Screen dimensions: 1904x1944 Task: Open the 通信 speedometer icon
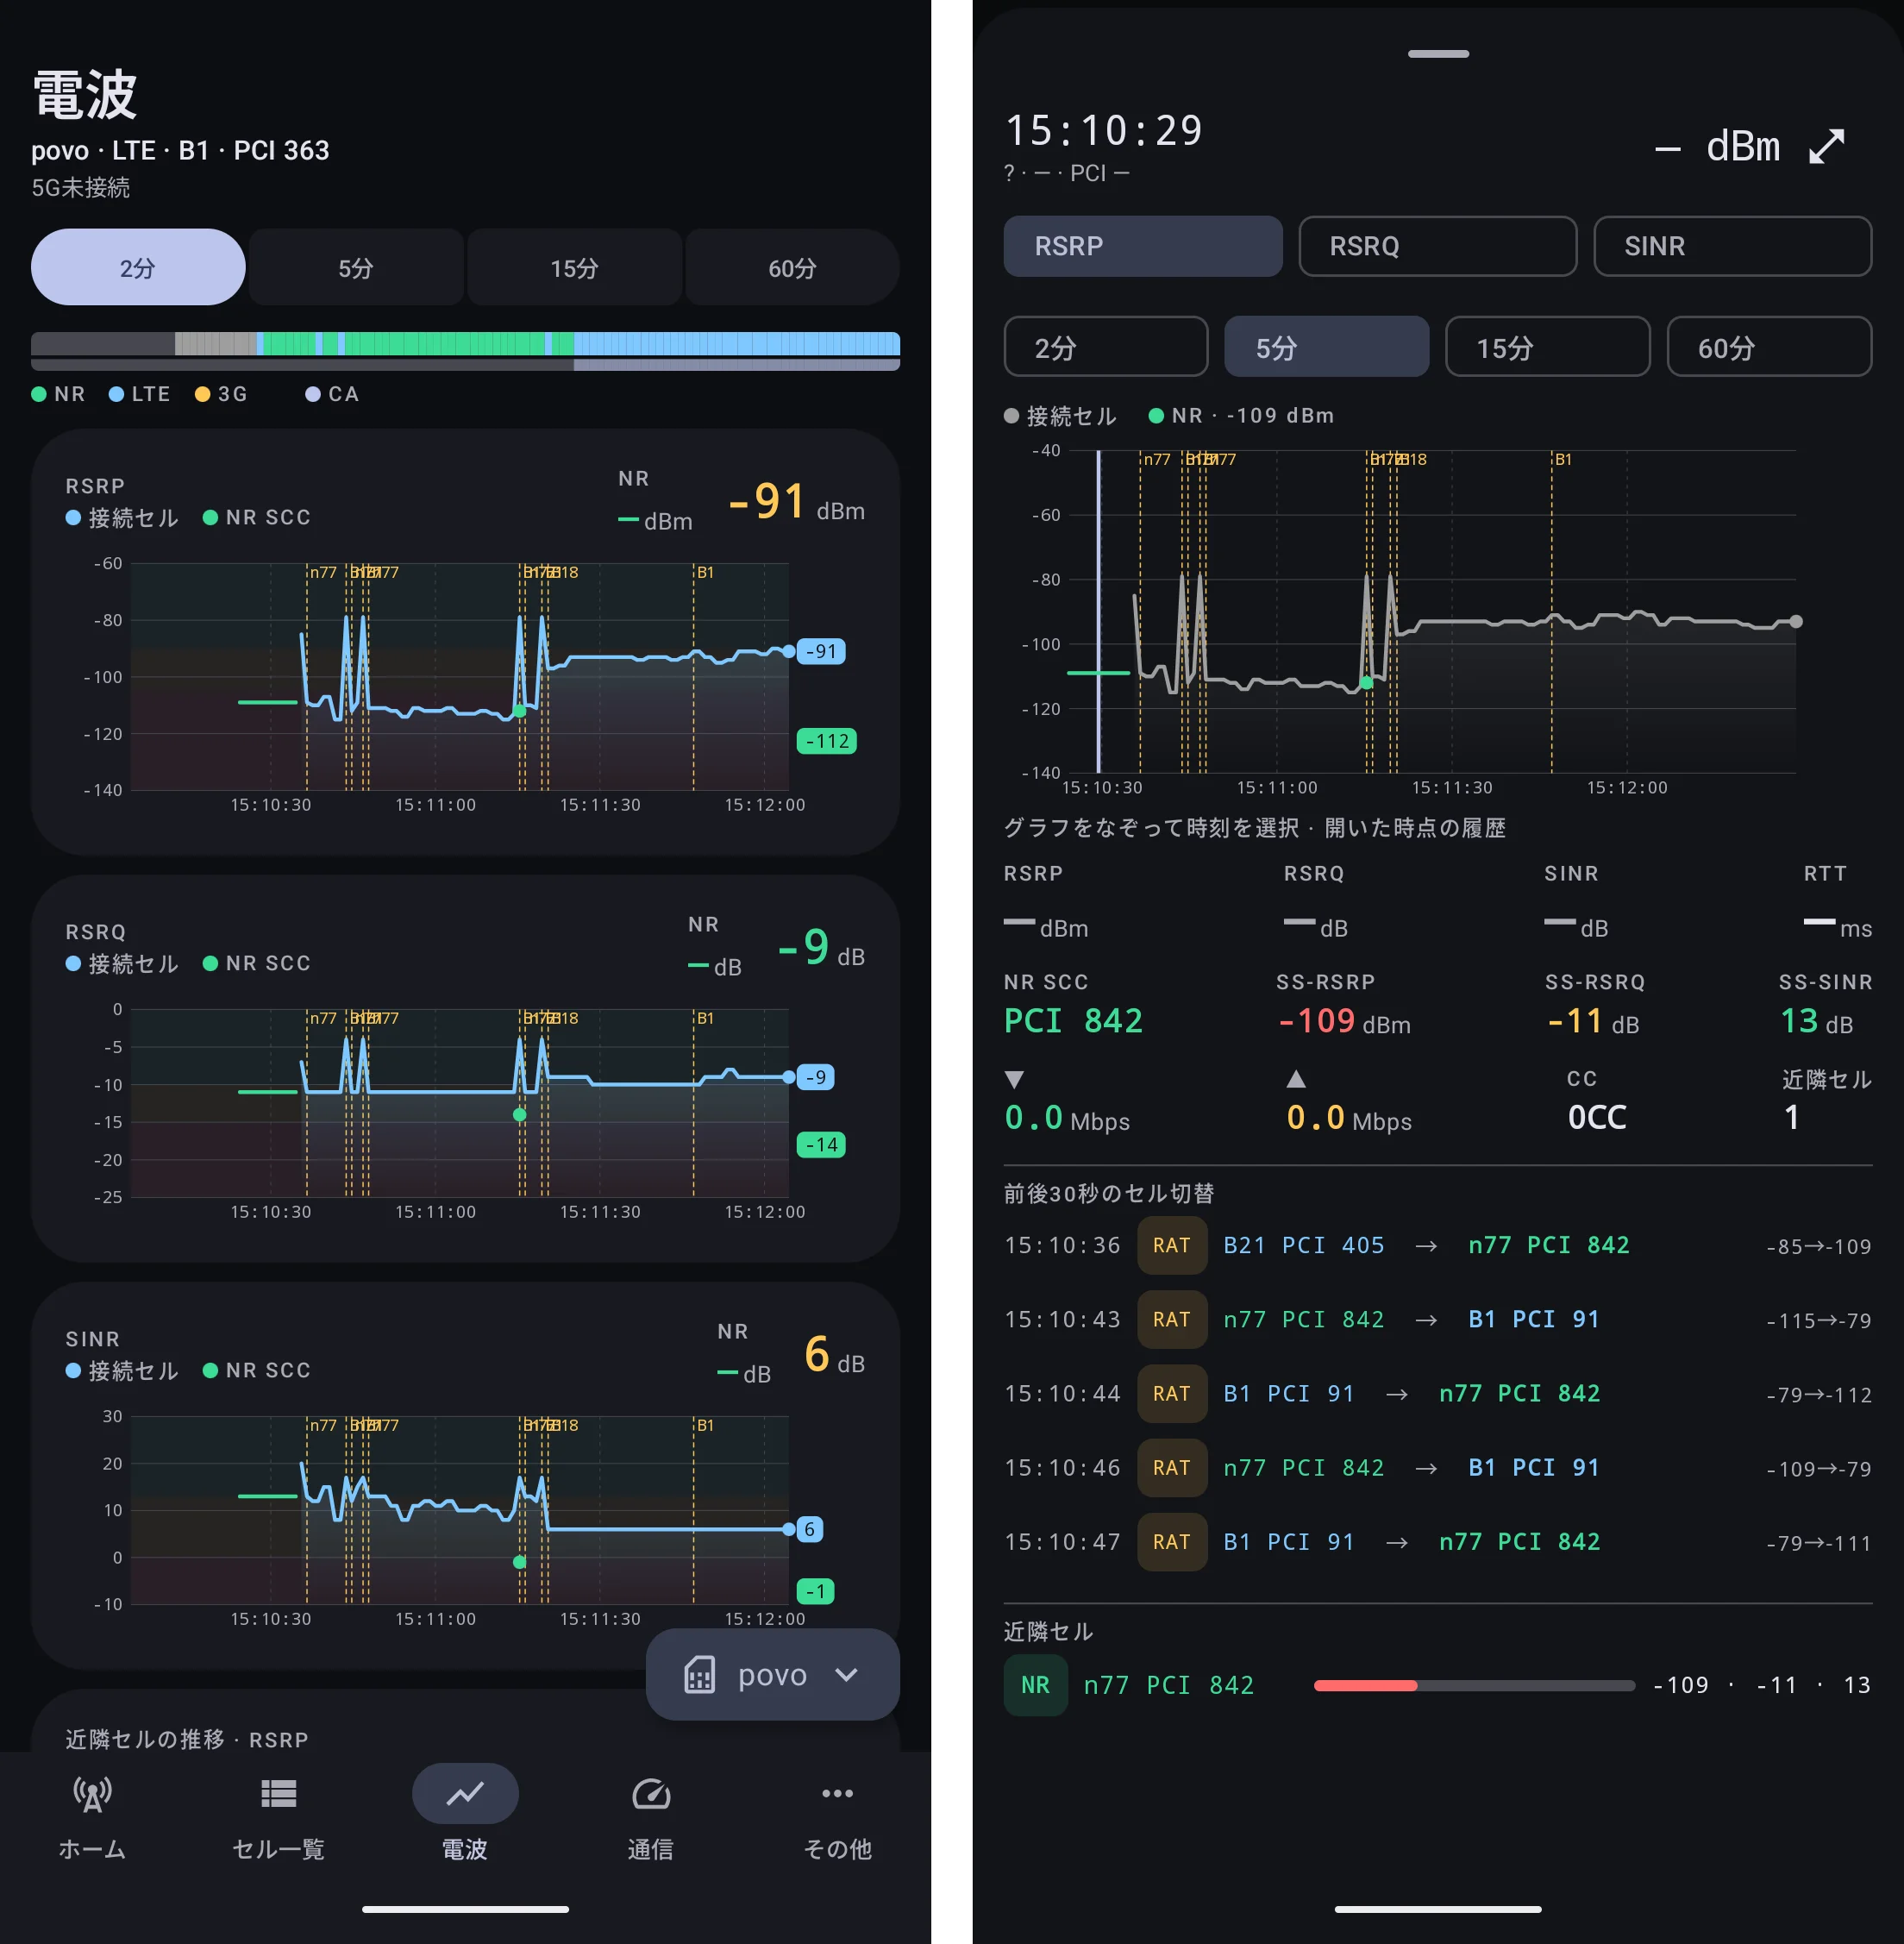651,1794
